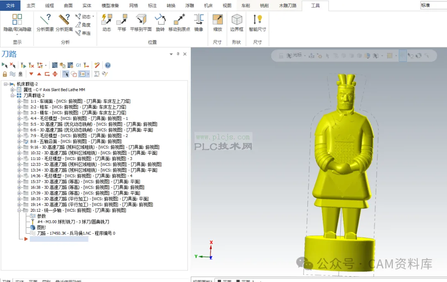Regenerate all dirty operations icon

click(31, 65)
